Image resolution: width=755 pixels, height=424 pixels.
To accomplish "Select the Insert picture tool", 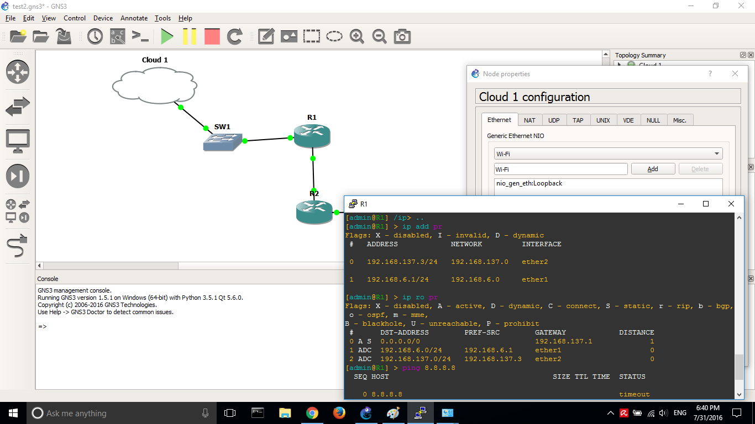I will [x=289, y=36].
